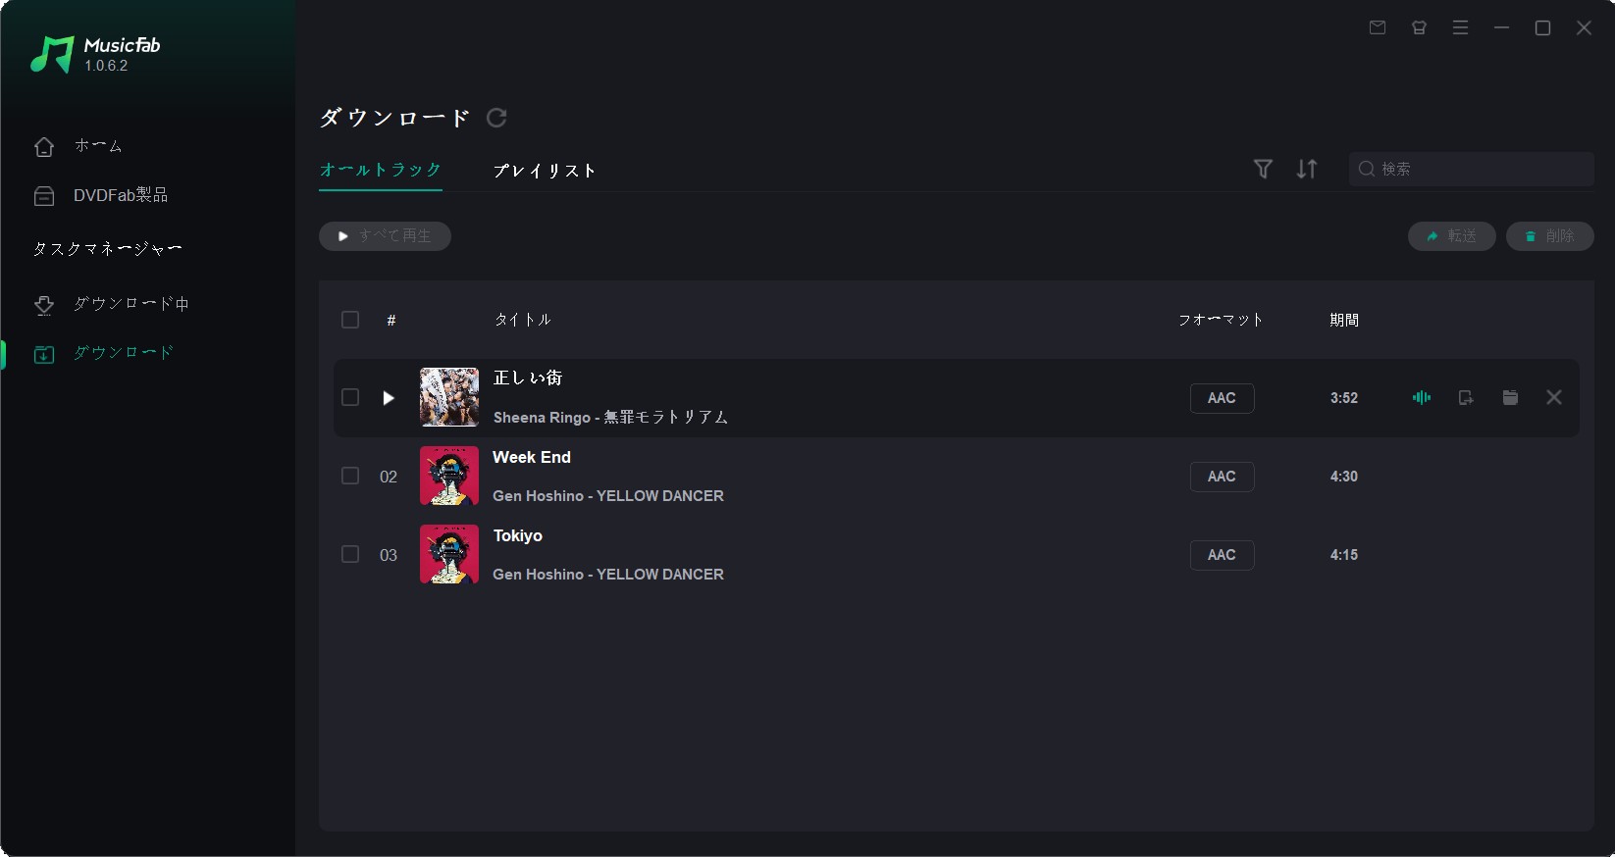Click the Tokiyo album thumbnail

coord(449,554)
